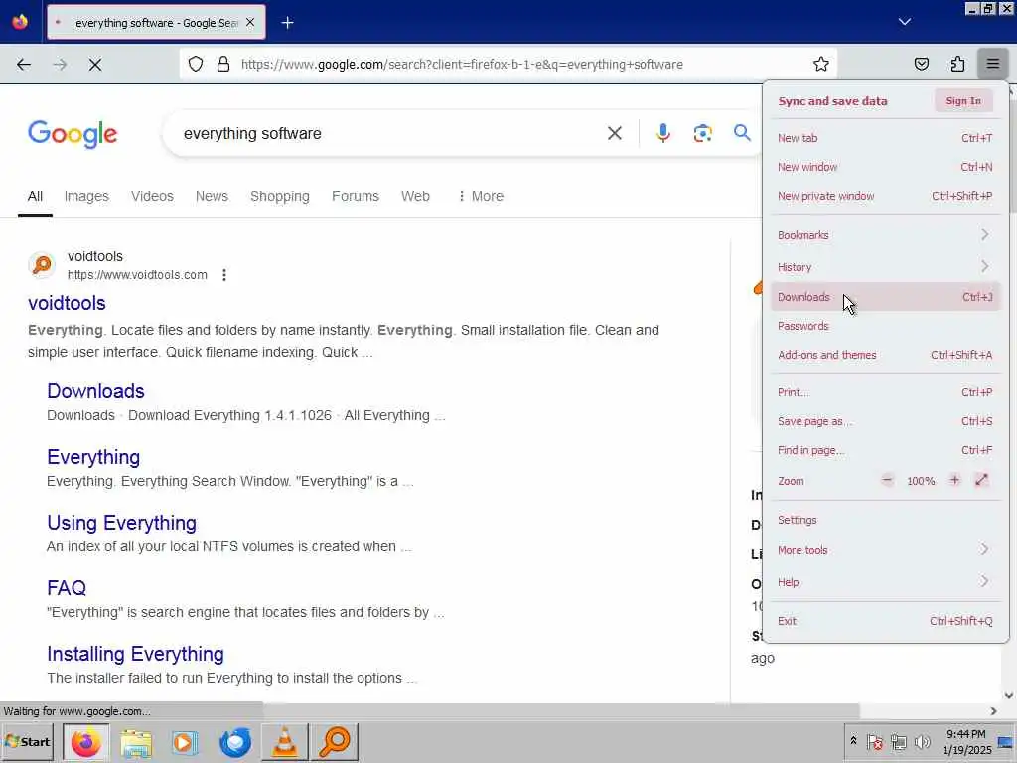Choose New tab menu item
The image size is (1017, 763).
(885, 138)
